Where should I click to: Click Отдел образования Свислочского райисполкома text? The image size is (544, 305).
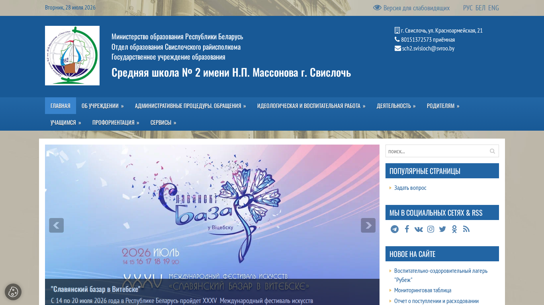[x=176, y=47]
